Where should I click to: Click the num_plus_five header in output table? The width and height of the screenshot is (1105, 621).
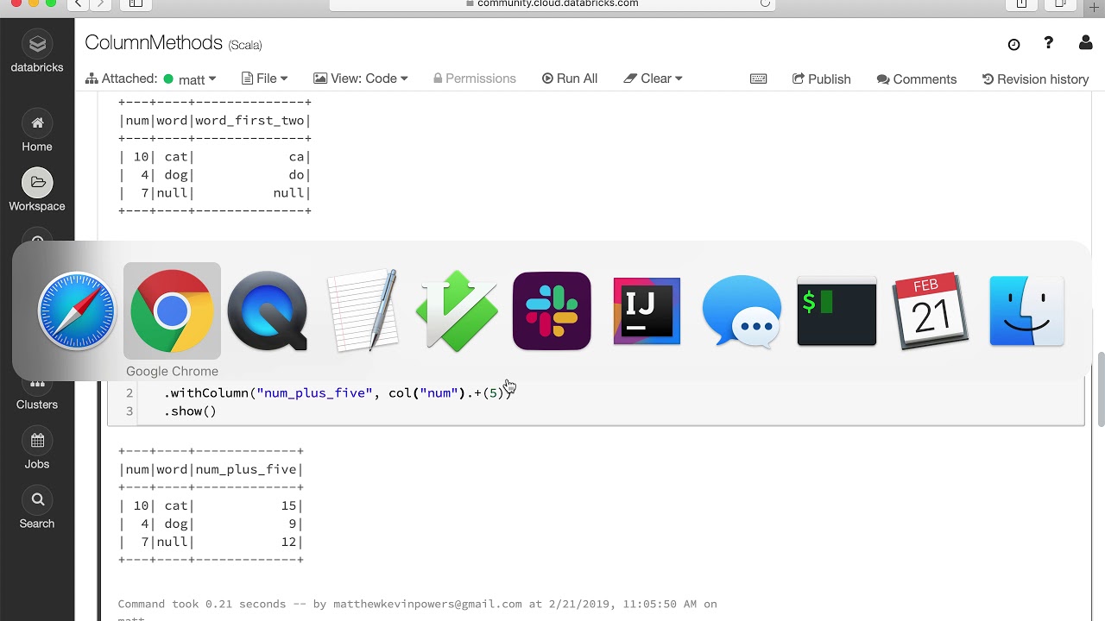click(248, 470)
